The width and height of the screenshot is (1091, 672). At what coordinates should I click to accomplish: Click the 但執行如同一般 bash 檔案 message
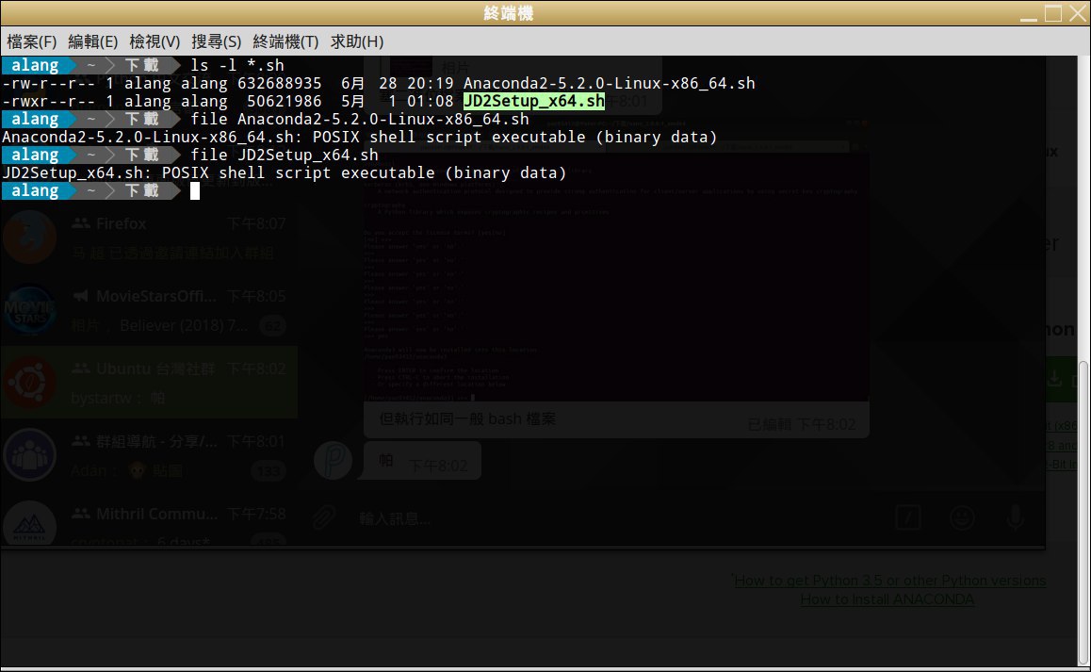(x=467, y=419)
